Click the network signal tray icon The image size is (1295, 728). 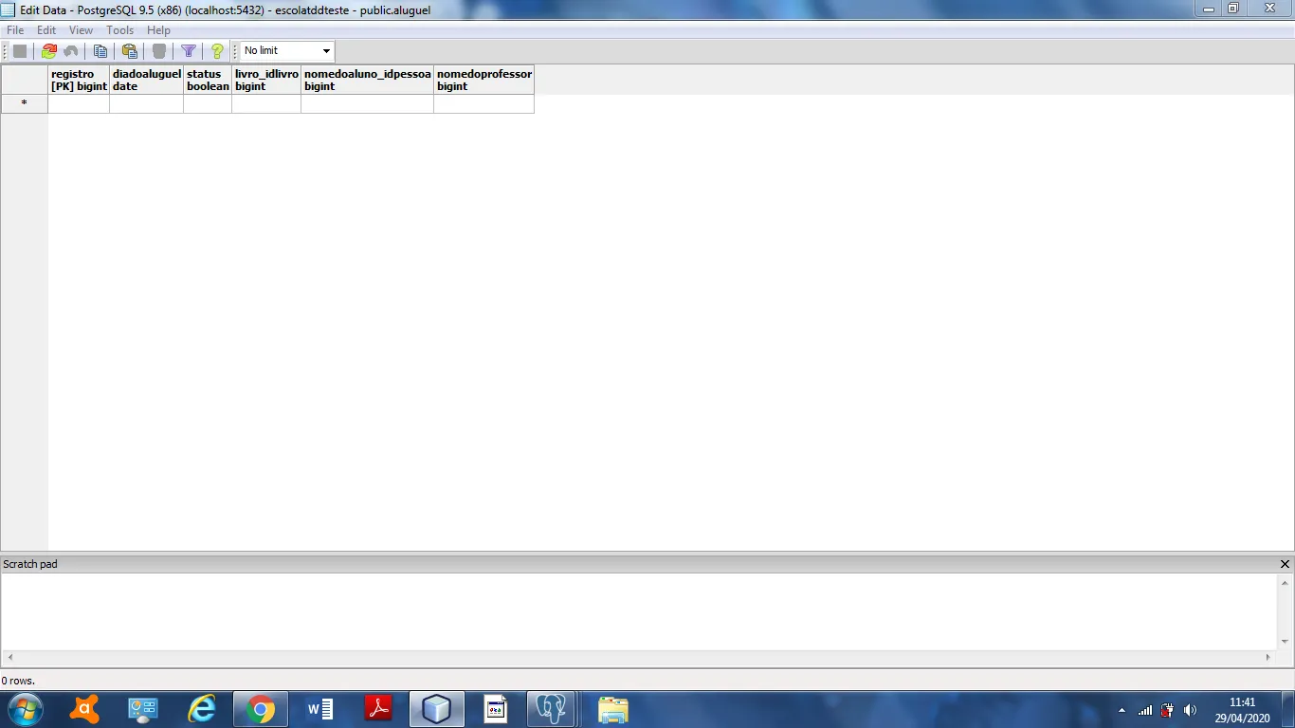pos(1145,710)
